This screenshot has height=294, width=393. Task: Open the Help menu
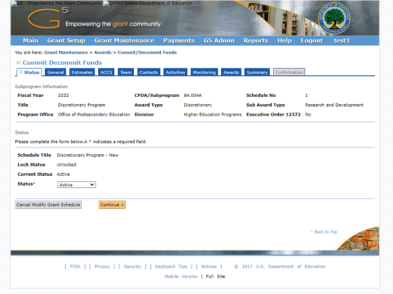click(x=284, y=40)
